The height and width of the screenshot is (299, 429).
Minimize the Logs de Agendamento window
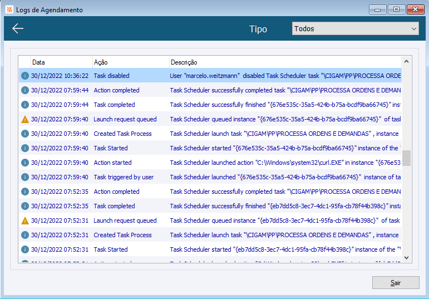(x=378, y=9)
